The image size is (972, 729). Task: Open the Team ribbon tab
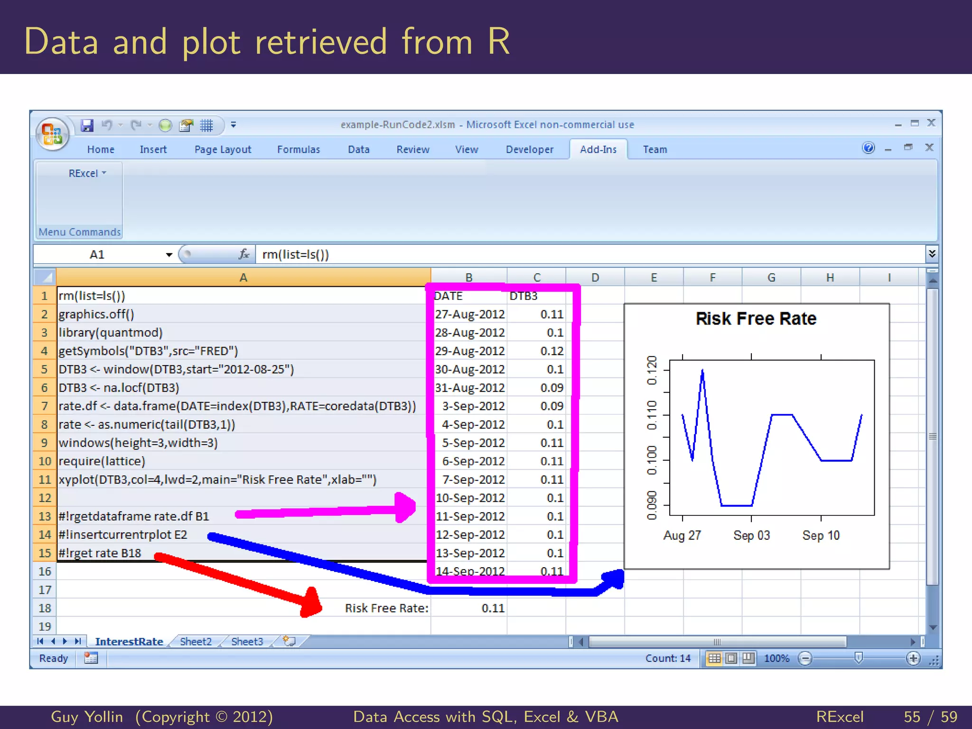tap(655, 150)
